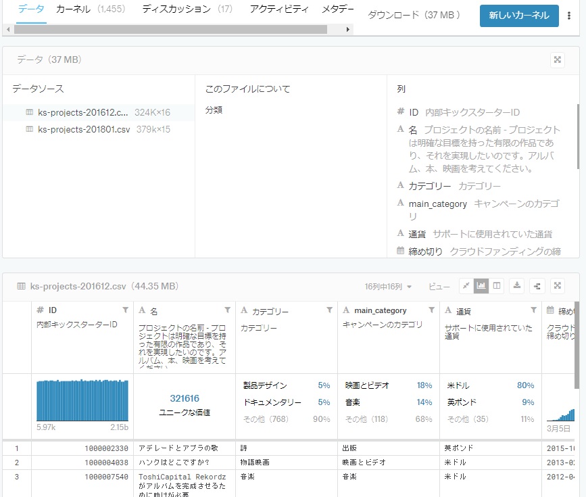Click the table download icon
This screenshot has height=497, width=586.
pyautogui.click(x=516, y=286)
